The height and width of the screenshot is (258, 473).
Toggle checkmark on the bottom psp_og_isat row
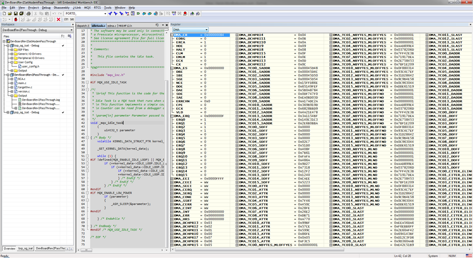pos(63,112)
